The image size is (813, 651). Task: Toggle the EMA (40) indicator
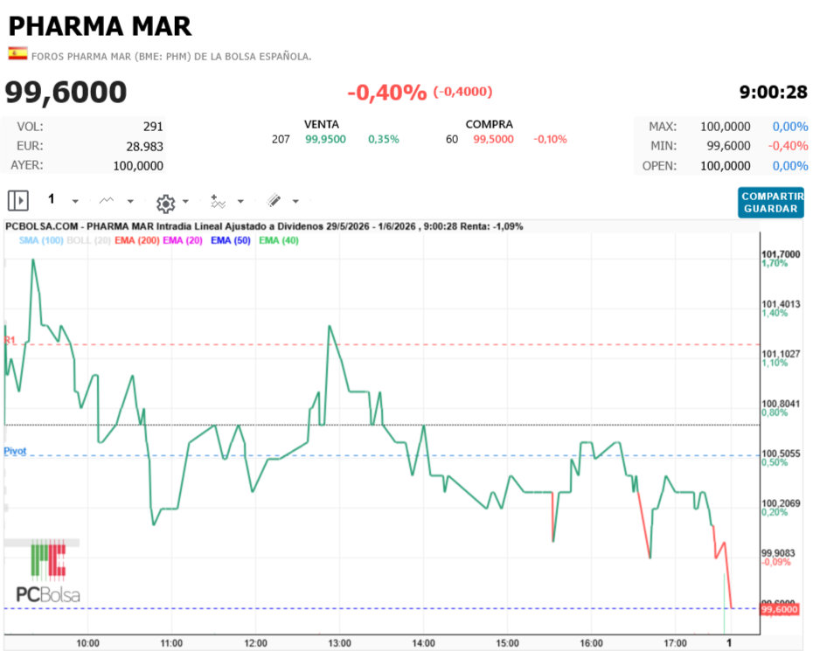pos(279,240)
